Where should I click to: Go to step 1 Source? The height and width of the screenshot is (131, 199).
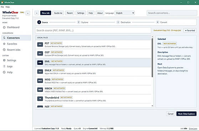[42, 22]
